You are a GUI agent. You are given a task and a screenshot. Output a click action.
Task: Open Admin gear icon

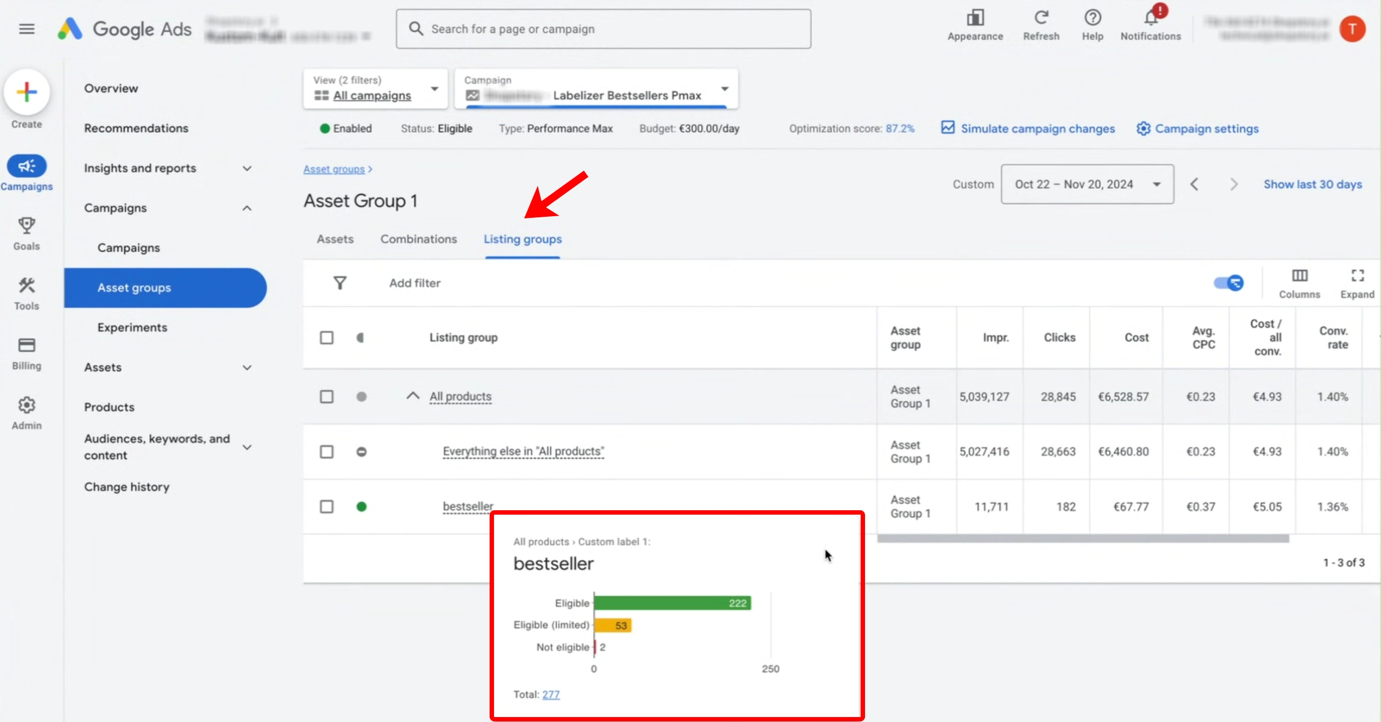tap(26, 405)
